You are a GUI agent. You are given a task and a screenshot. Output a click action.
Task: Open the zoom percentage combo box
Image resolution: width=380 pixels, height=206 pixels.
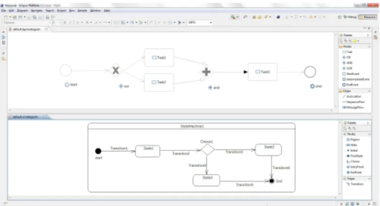[x=200, y=23]
